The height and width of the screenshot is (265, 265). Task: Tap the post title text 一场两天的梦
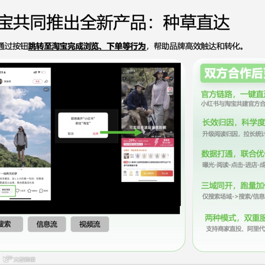9,174
